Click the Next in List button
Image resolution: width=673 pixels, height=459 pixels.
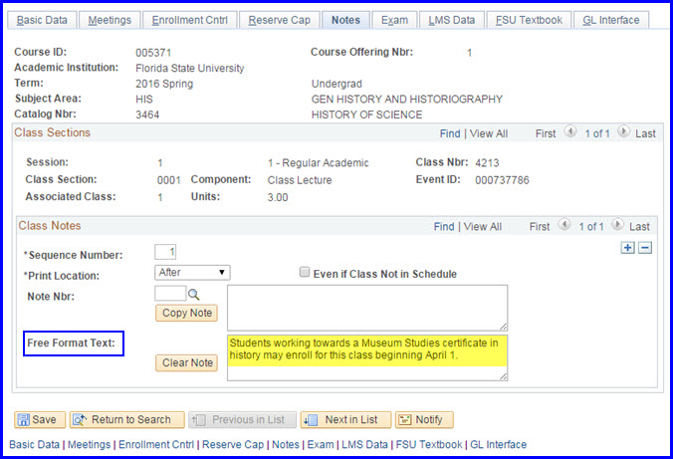coord(345,419)
